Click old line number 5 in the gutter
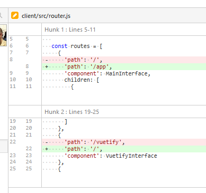The width and height of the screenshot is (206, 193). 11,39
